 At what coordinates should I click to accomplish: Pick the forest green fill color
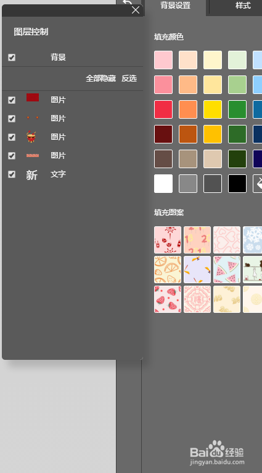(237, 134)
